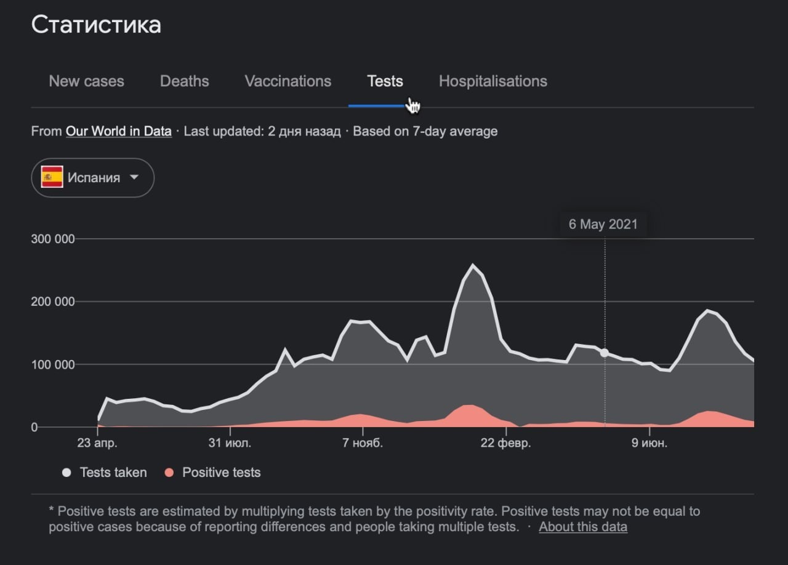
Task: Click the Spain flag icon
Action: coord(52,177)
